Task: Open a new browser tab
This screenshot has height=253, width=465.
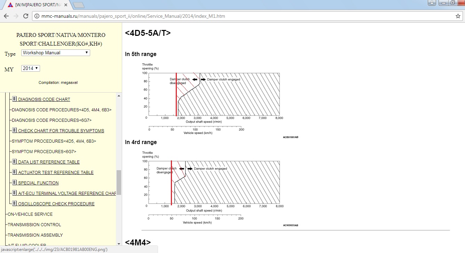Action: [79, 5]
